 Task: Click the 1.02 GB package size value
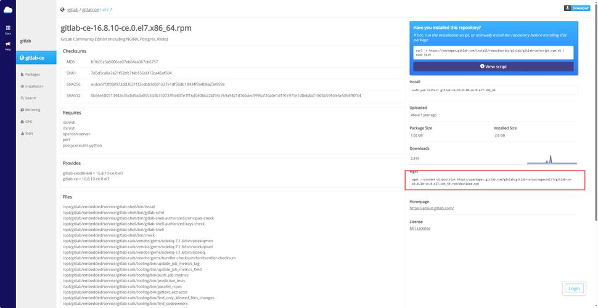tap(417, 136)
